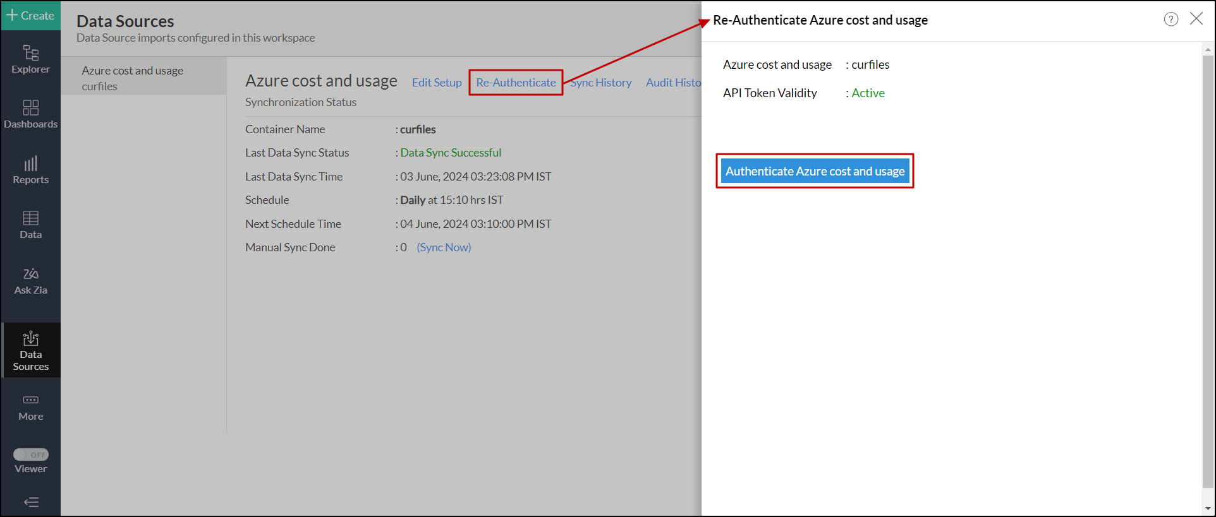Click the Sync Now link
This screenshot has height=517, width=1216.
pyautogui.click(x=444, y=247)
